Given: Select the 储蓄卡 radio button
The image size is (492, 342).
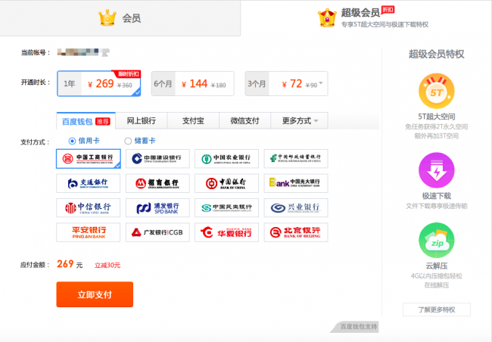Looking at the screenshot, I should pyautogui.click(x=128, y=141).
